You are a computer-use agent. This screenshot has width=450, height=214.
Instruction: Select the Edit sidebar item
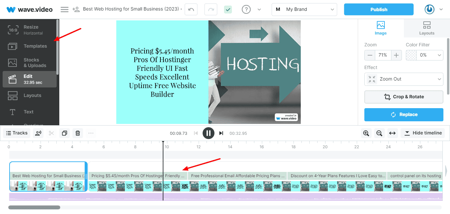29,79
